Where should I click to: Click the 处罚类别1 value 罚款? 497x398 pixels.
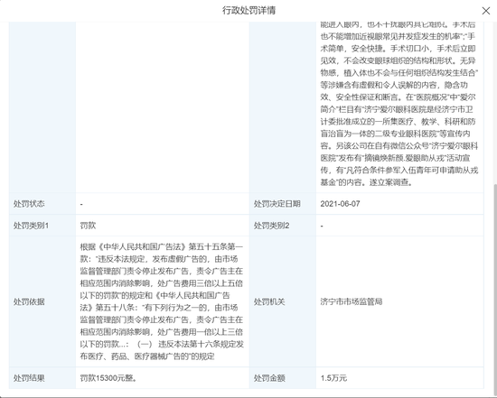[88, 226]
